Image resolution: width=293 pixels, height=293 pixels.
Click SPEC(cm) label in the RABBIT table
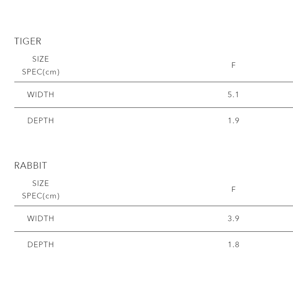click(x=41, y=196)
